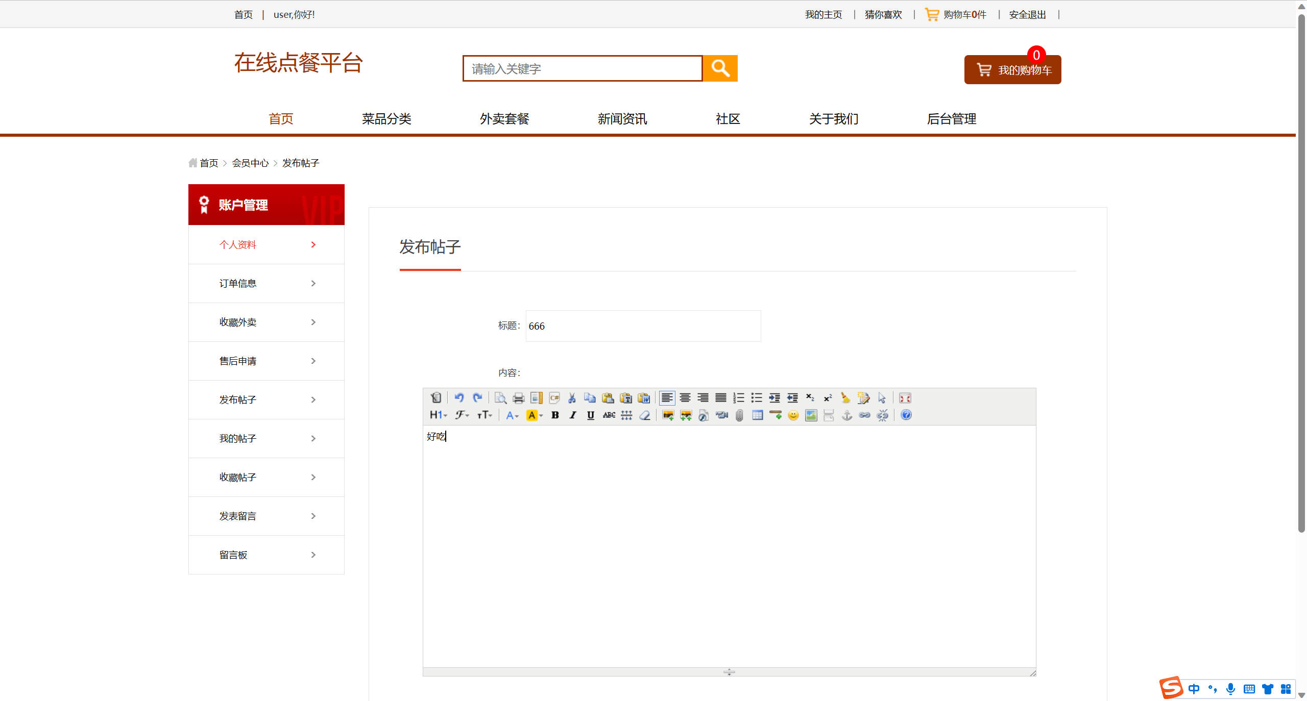Image resolution: width=1307 pixels, height=701 pixels.
Task: Open the font size dropdown
Action: [485, 415]
